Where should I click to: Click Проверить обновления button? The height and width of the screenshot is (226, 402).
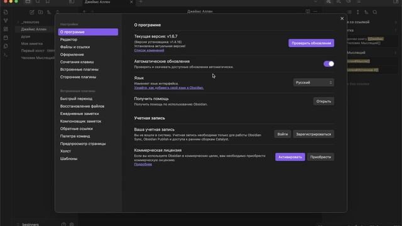tap(312, 43)
